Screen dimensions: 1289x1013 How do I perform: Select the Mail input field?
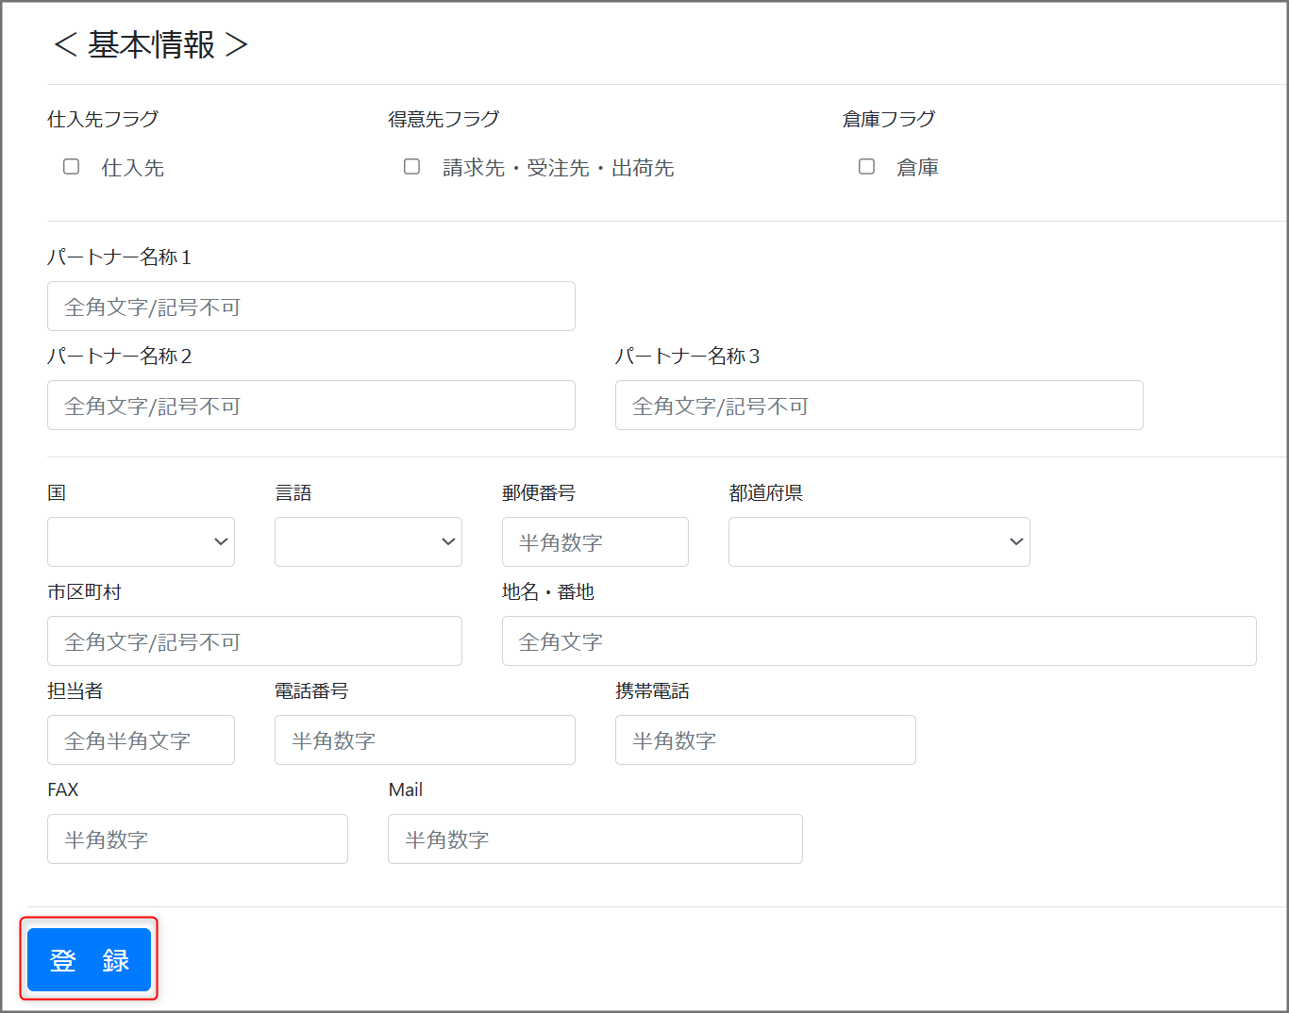[x=594, y=839]
